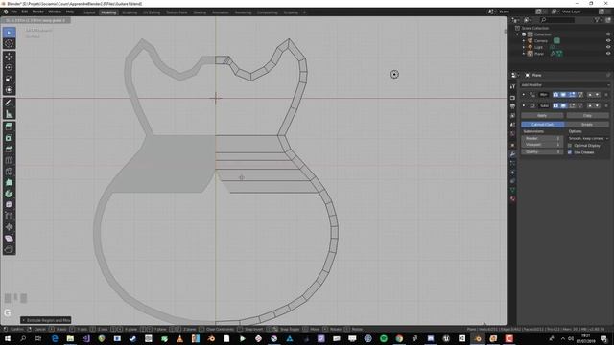Image resolution: width=614 pixels, height=345 pixels.
Task: Open the Output properties tab
Action: point(512,106)
